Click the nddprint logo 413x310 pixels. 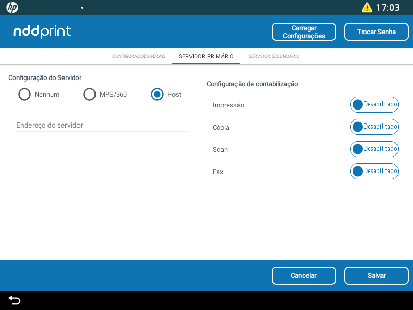42,32
